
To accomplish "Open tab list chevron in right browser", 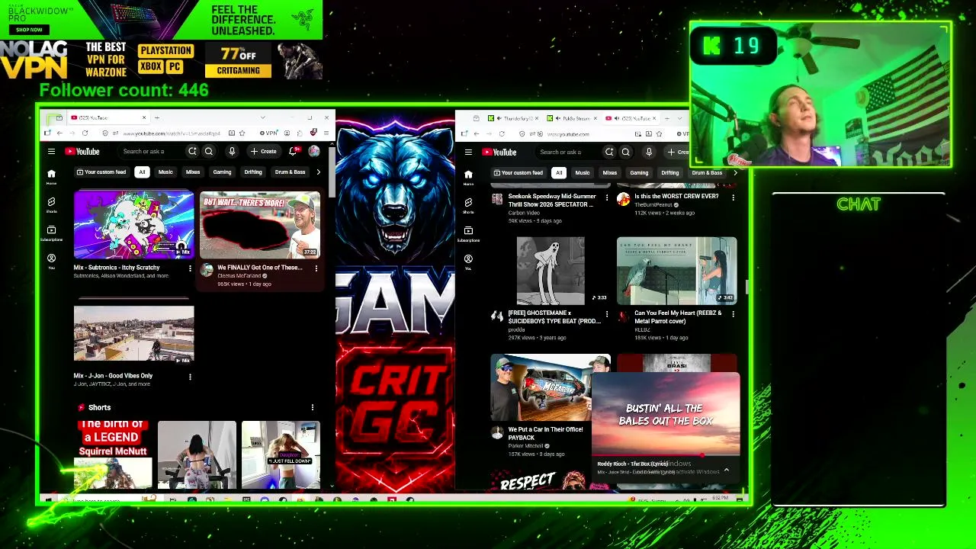I will (x=679, y=118).
